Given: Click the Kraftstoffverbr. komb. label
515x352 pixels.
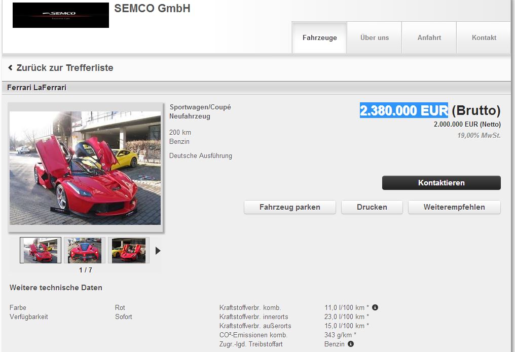Looking at the screenshot, I should [x=250, y=308].
